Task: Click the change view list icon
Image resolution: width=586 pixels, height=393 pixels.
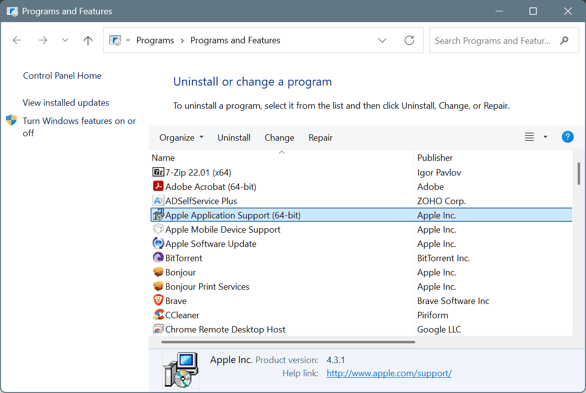Action: click(x=529, y=137)
